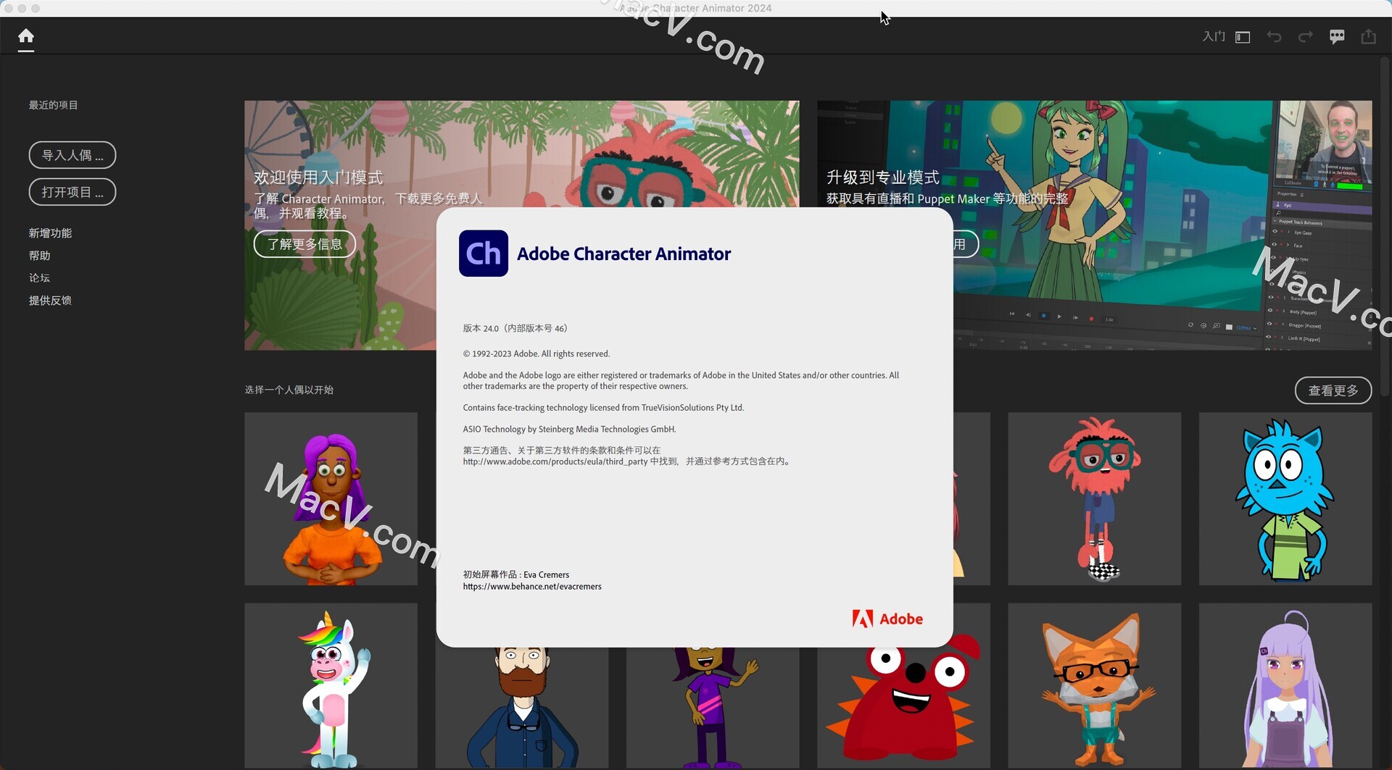Select the blue cat puppet

point(1285,499)
